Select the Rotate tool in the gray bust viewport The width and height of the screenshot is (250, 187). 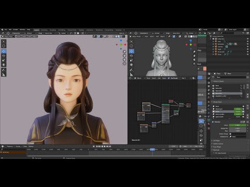[x=131, y=56]
